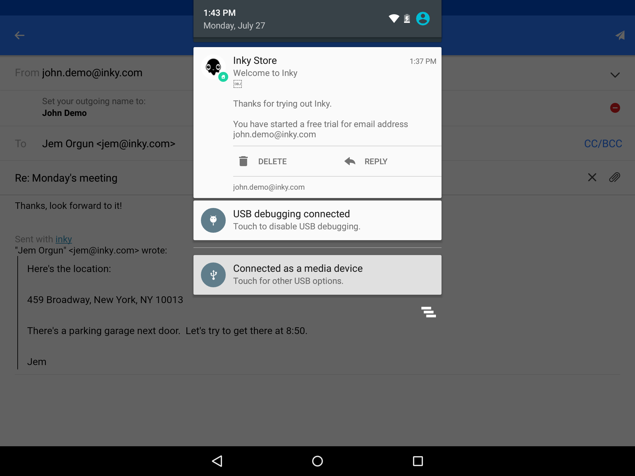635x476 pixels.
Task: Open the inky link in signature
Action: (x=64, y=239)
